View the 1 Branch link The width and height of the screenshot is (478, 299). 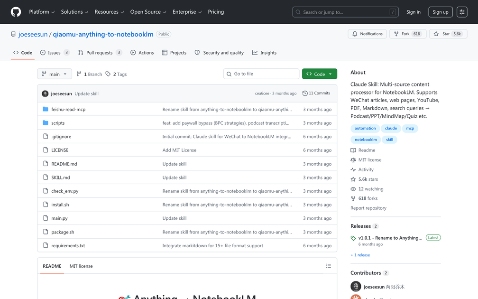89,74
